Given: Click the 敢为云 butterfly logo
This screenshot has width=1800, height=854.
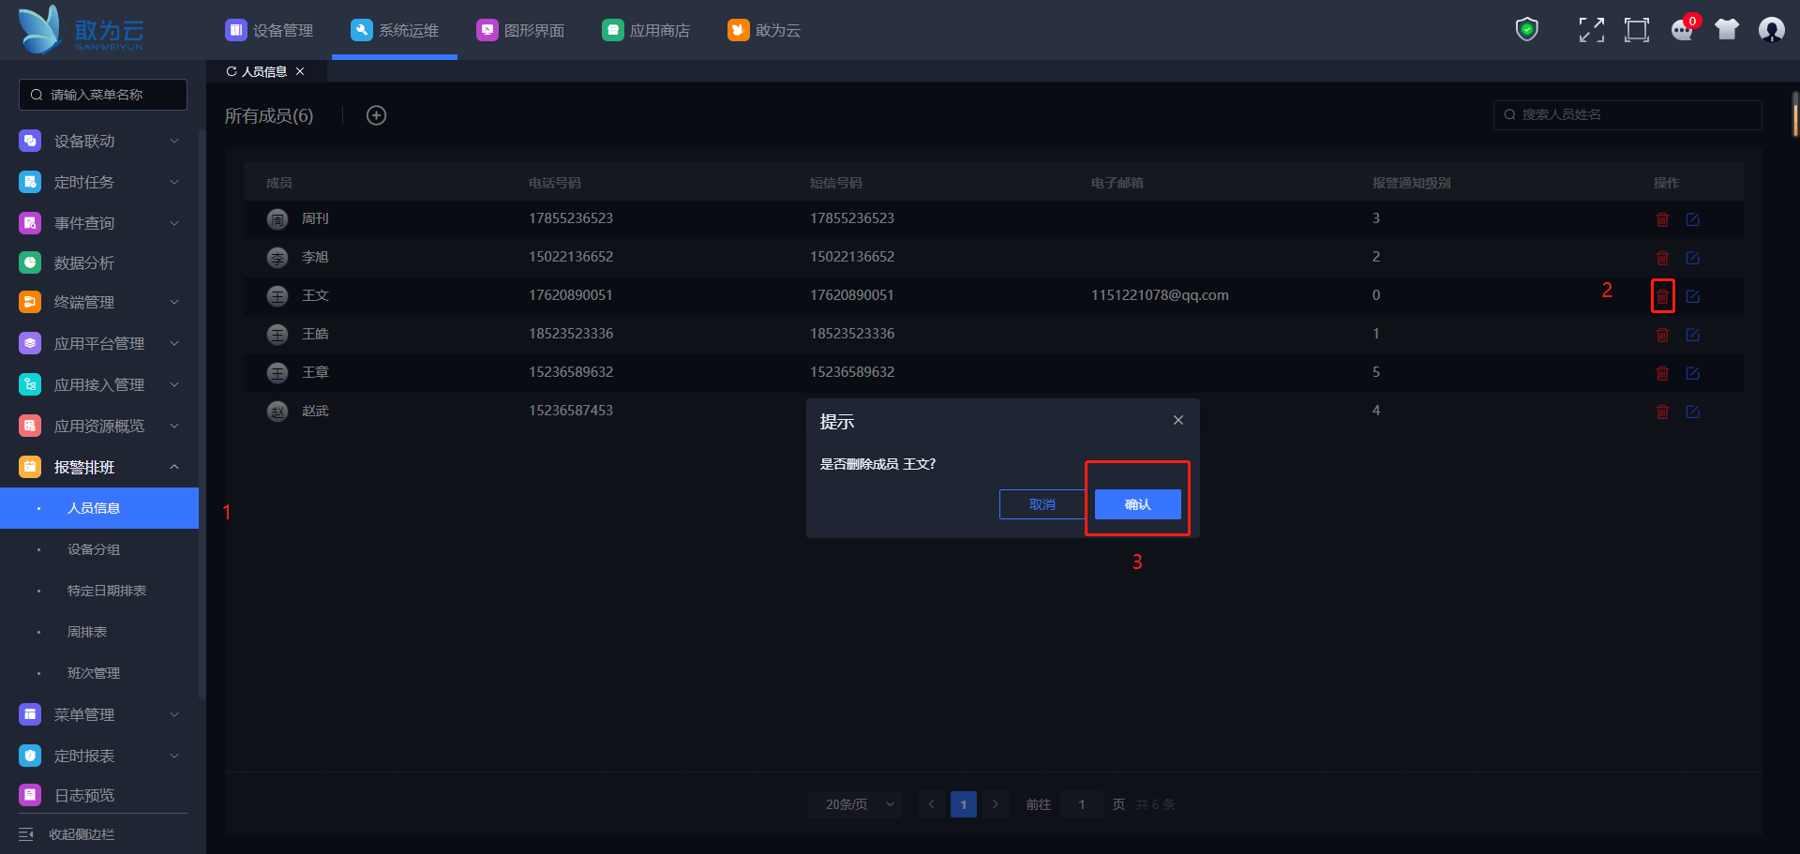Looking at the screenshot, I should click(81, 30).
